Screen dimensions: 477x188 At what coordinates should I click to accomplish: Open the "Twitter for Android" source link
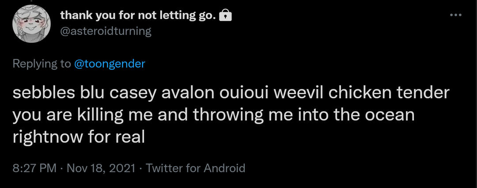pos(195,168)
